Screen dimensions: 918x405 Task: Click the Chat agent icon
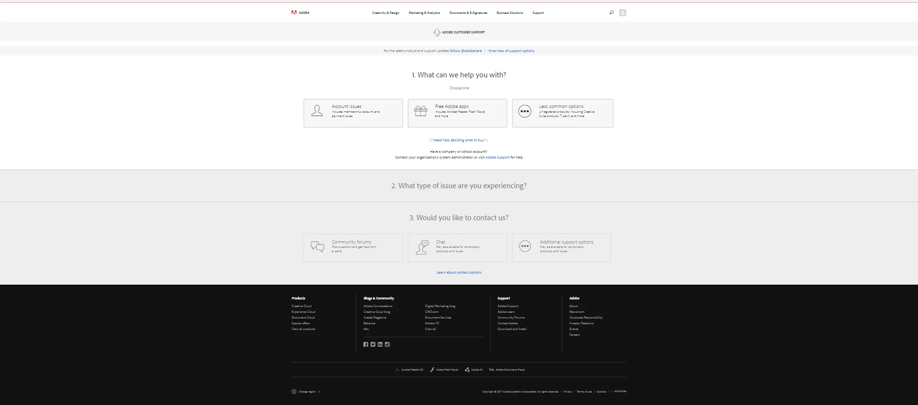tap(422, 247)
